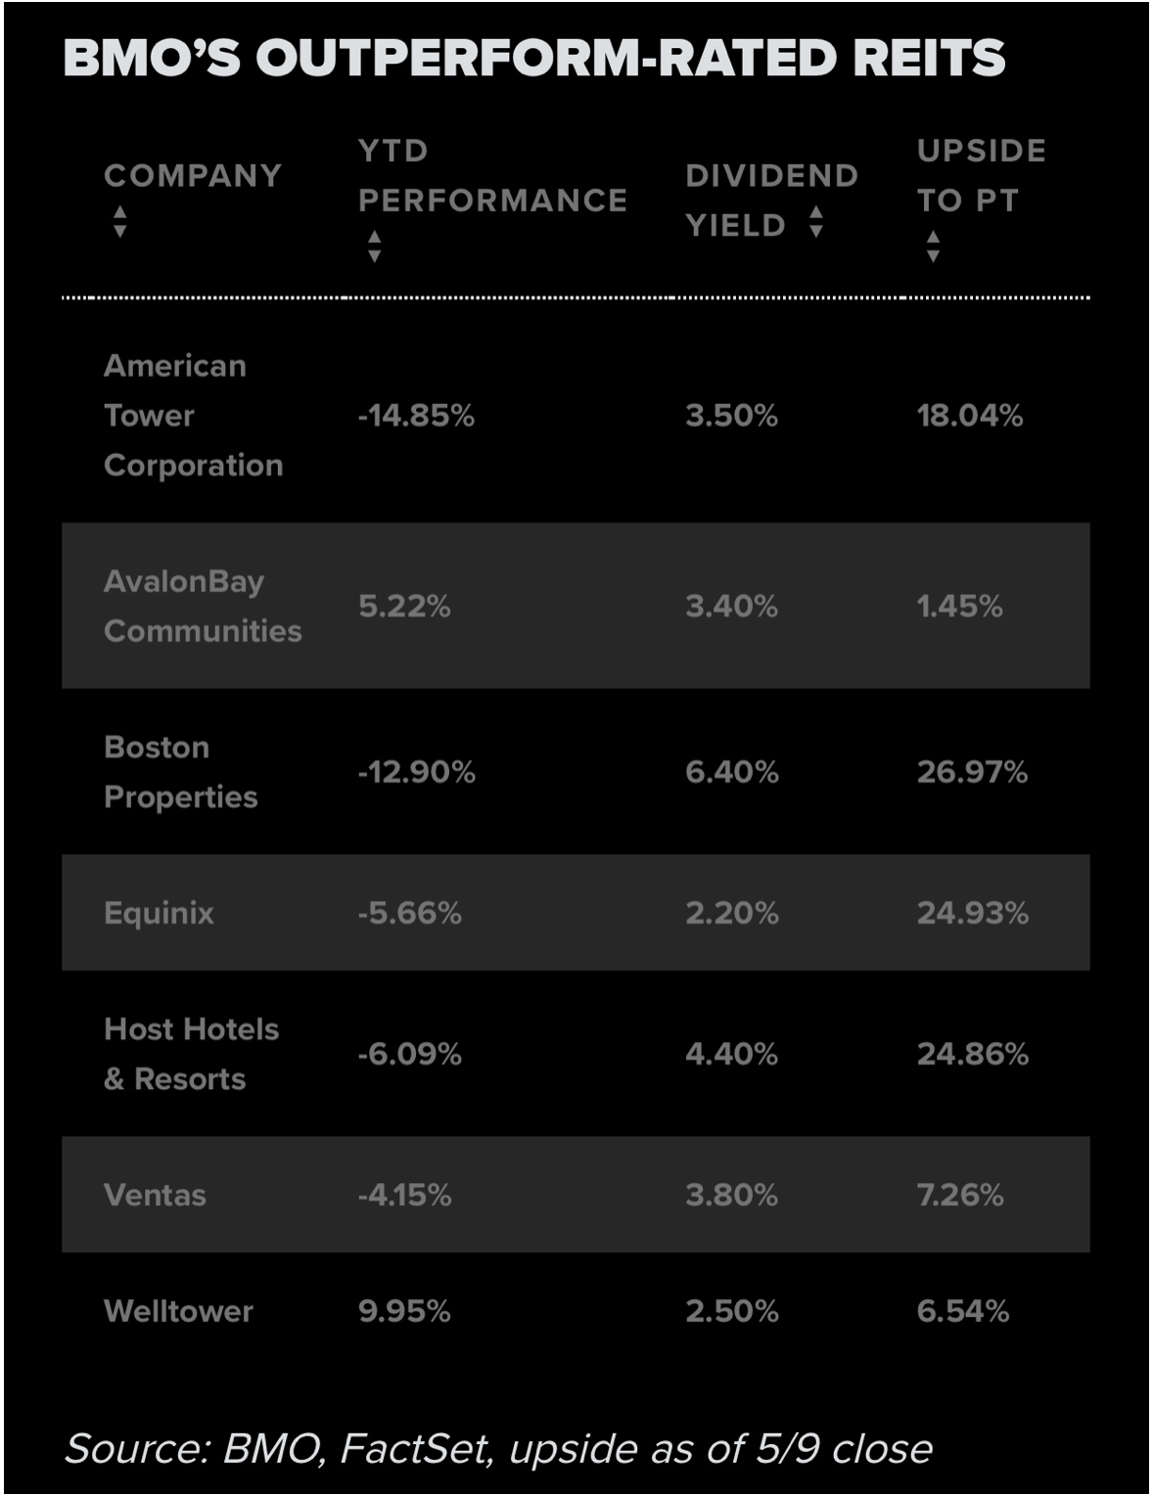Click the COMPANY column header text
The width and height of the screenshot is (1153, 1495).
pyautogui.click(x=193, y=176)
